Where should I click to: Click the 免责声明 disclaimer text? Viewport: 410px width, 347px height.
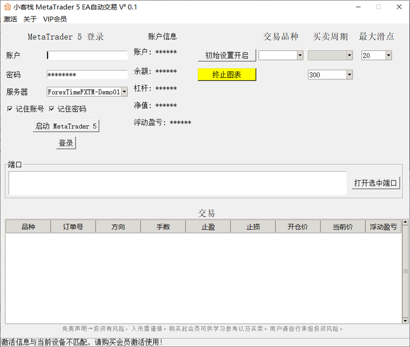pos(202,329)
